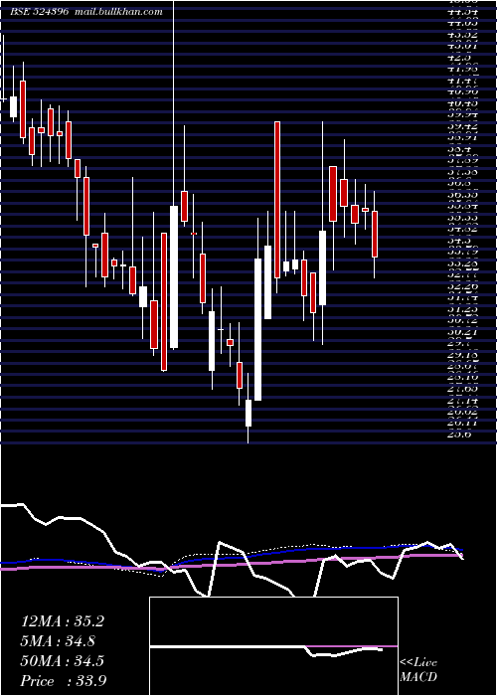Click the 30.21 price axis label
Image resolution: width=497 pixels, height=696 pixels.
(461, 331)
